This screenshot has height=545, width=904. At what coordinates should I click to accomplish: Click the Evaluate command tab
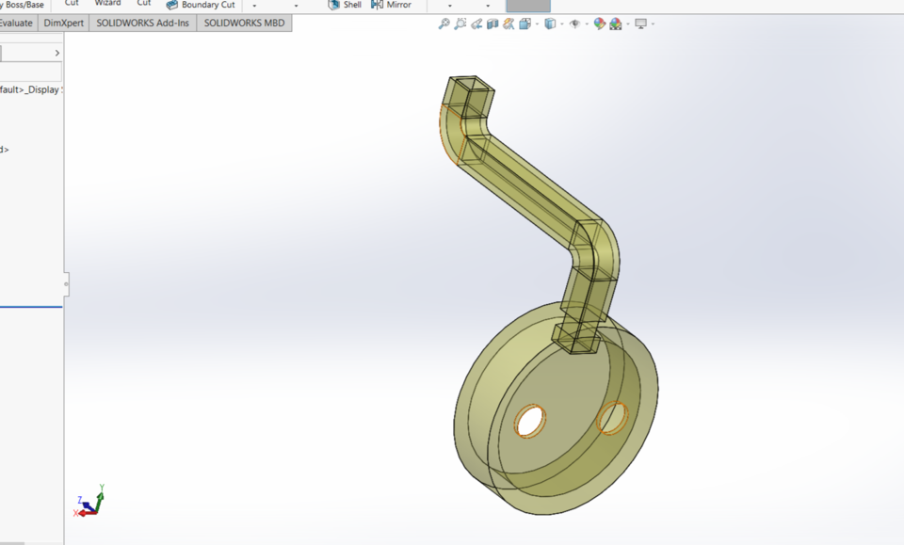(x=17, y=23)
